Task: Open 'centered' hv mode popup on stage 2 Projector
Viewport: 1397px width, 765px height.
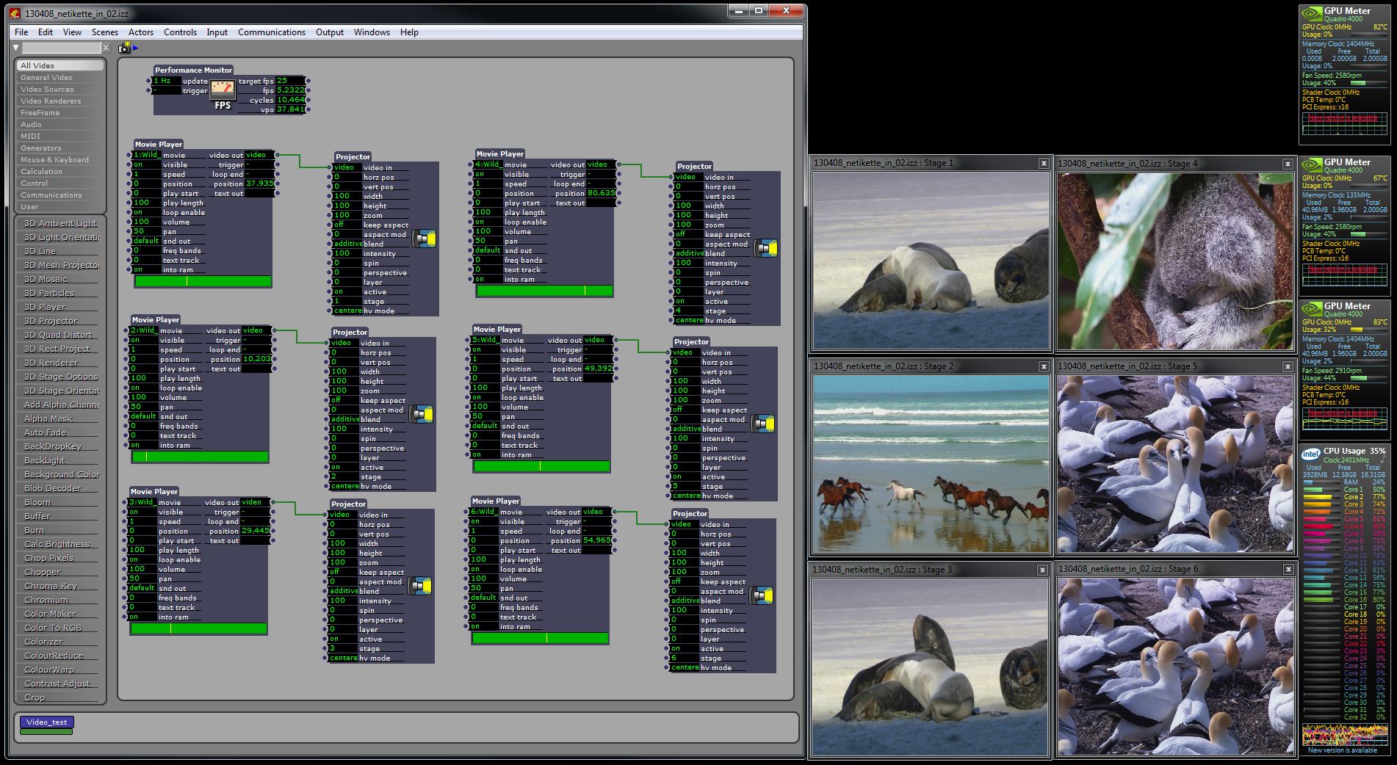Action: click(344, 486)
